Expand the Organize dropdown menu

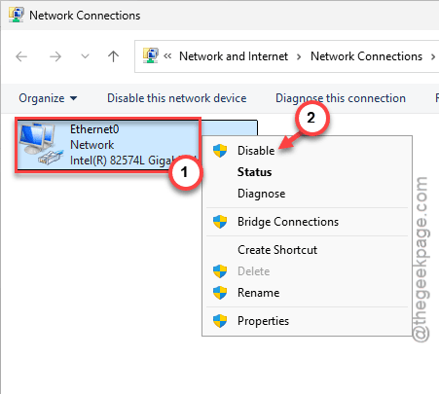point(48,98)
